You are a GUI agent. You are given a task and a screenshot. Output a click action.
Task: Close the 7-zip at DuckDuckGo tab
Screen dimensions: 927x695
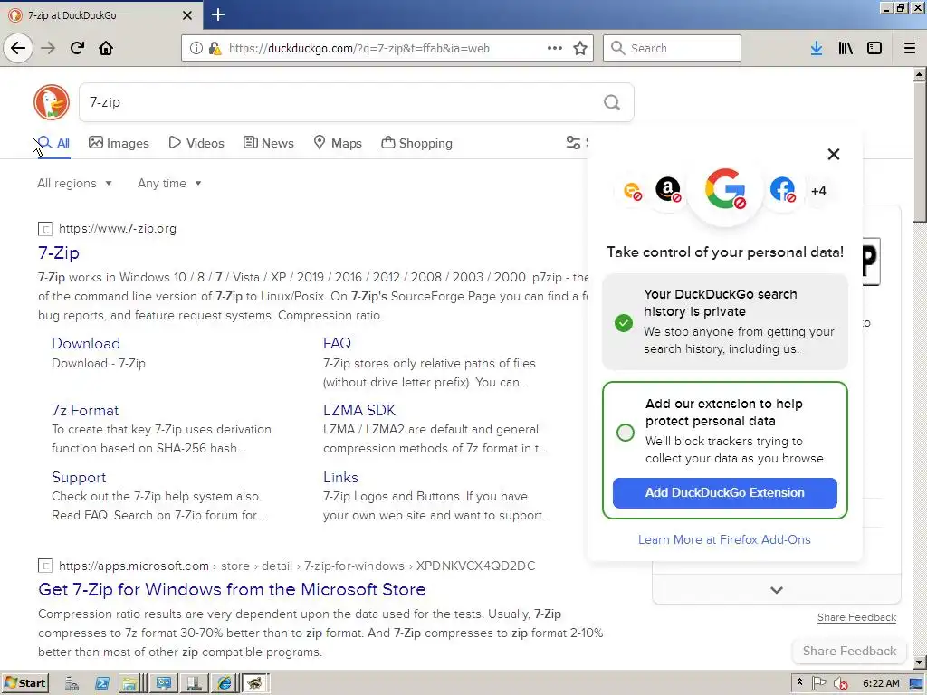(187, 15)
